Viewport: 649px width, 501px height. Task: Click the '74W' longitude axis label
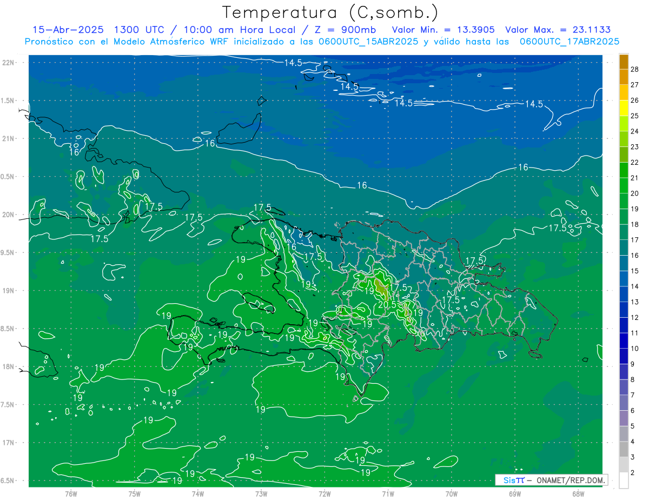coord(197,493)
